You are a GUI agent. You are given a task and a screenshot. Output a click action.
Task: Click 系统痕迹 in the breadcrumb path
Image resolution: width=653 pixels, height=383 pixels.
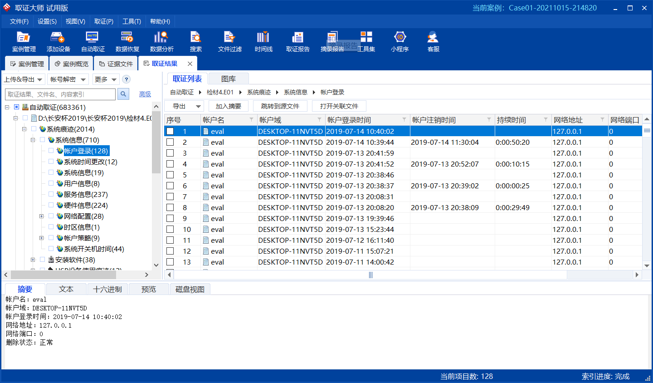click(259, 92)
